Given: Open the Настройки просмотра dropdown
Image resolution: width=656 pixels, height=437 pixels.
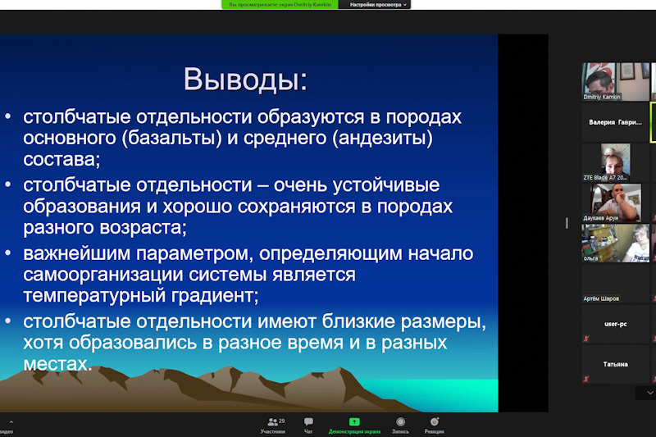Looking at the screenshot, I should pos(377,4).
